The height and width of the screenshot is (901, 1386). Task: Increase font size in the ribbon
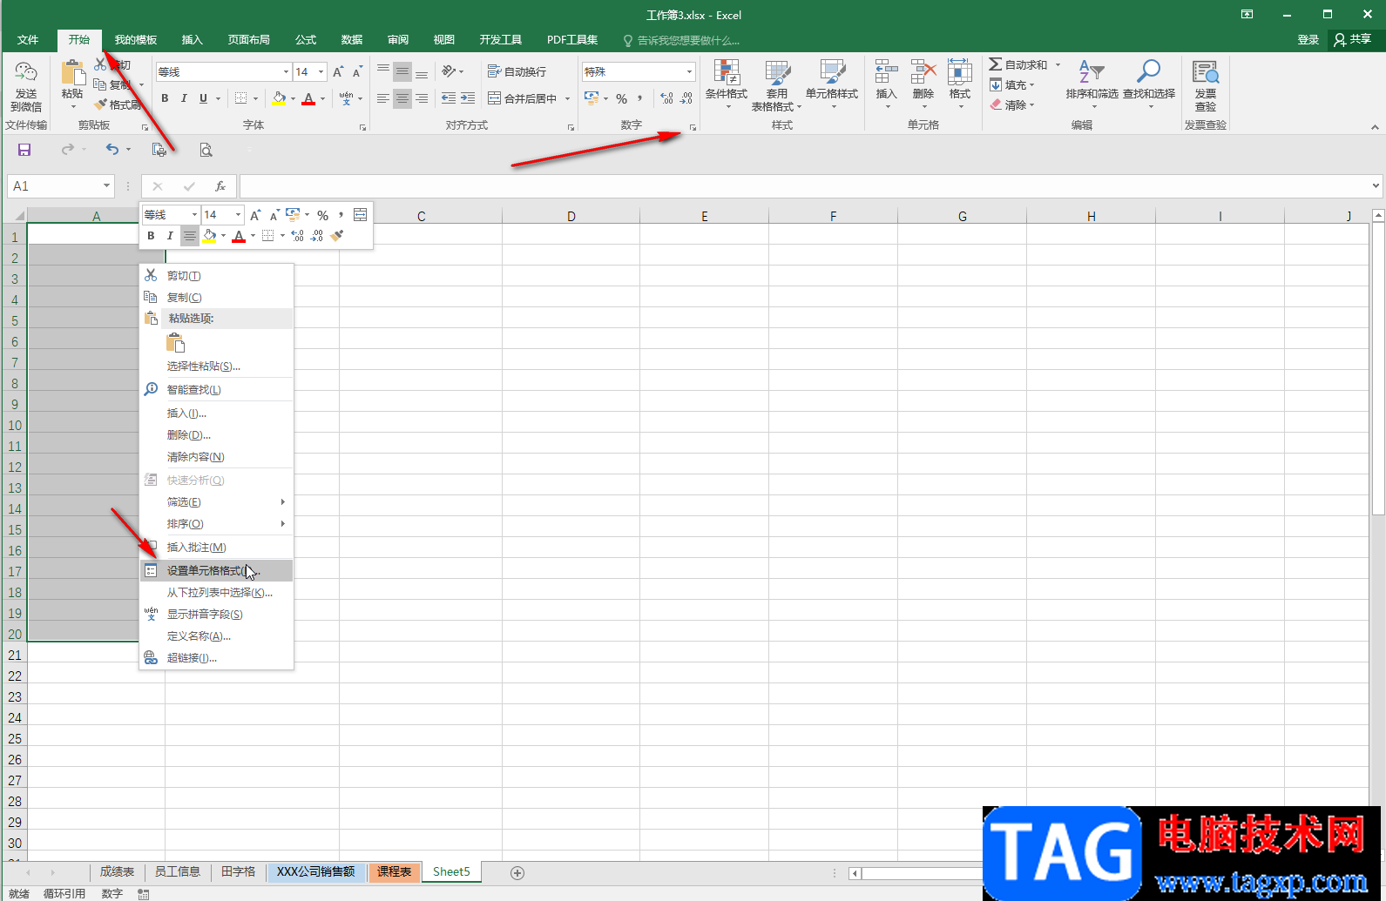click(x=338, y=72)
